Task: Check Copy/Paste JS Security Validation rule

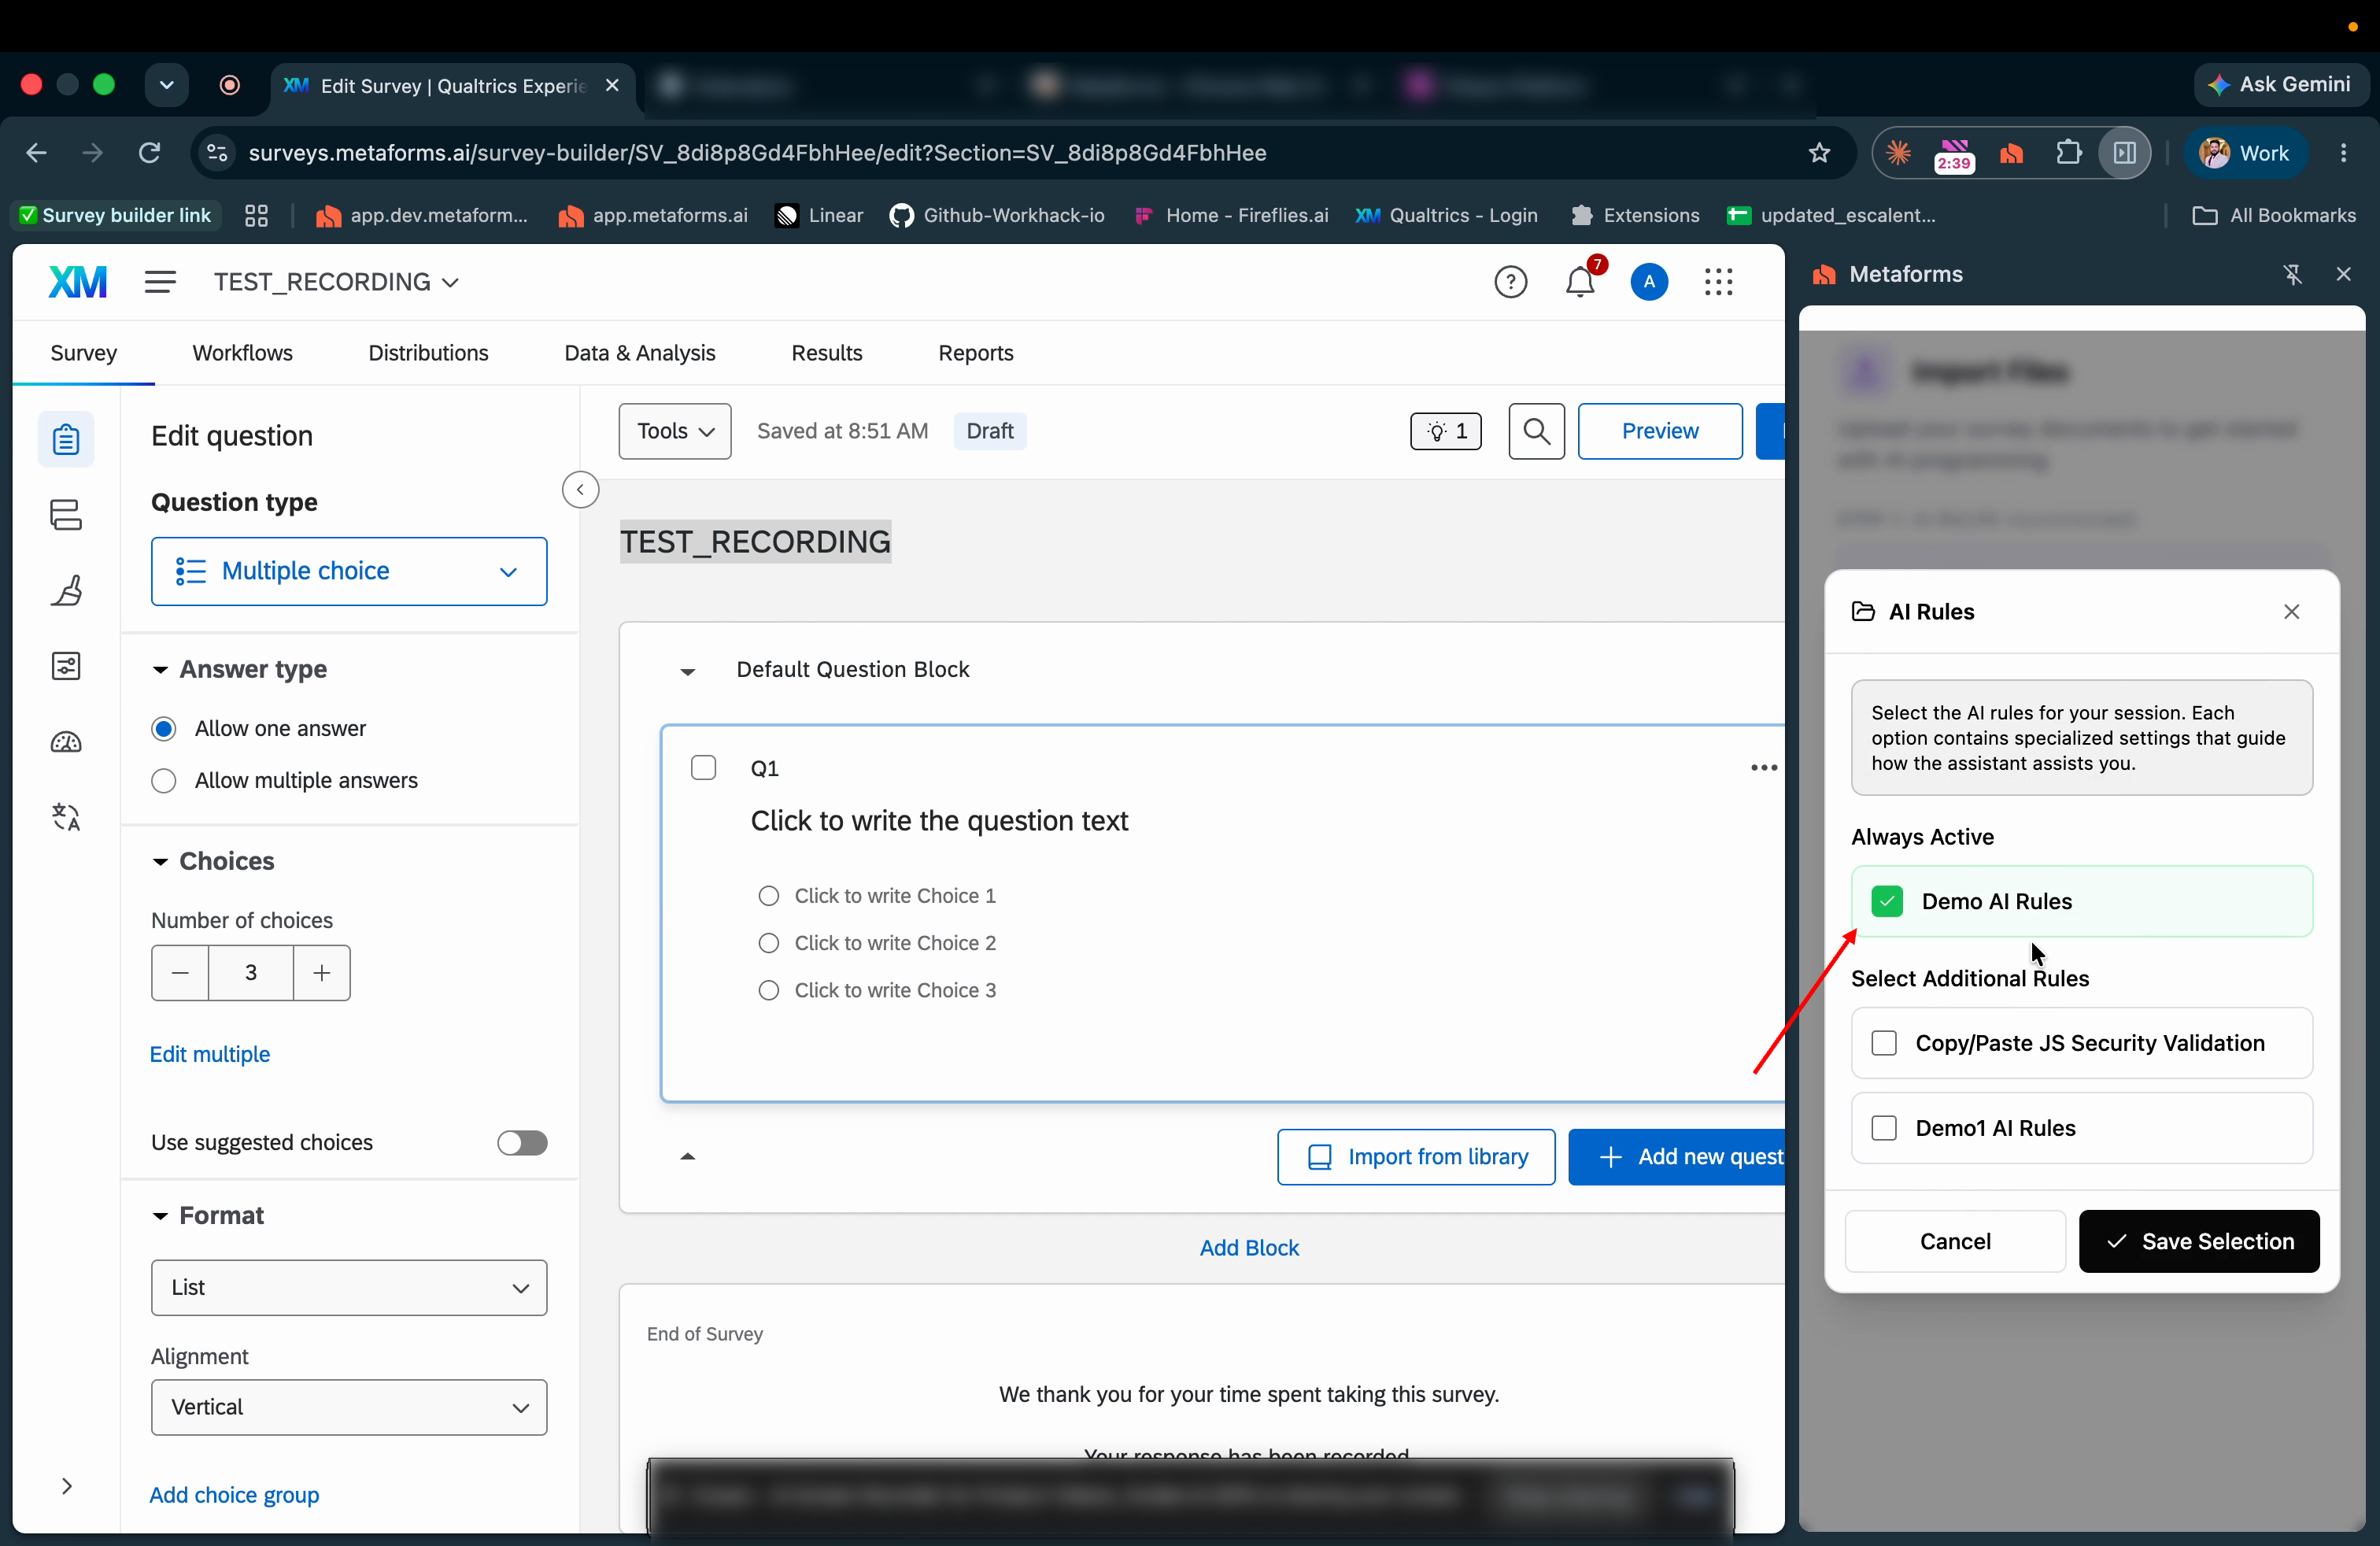Action: 1884,1043
